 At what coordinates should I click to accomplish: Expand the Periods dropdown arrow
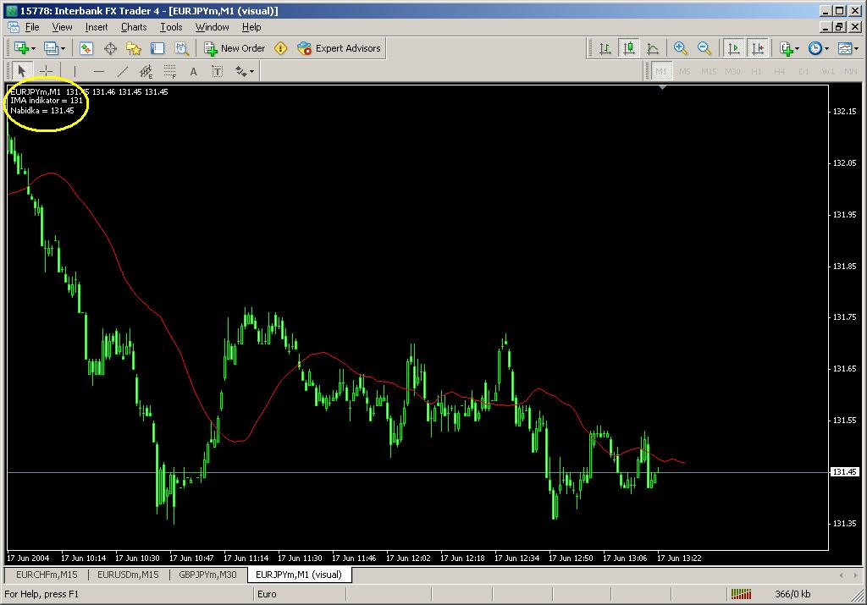(826, 48)
